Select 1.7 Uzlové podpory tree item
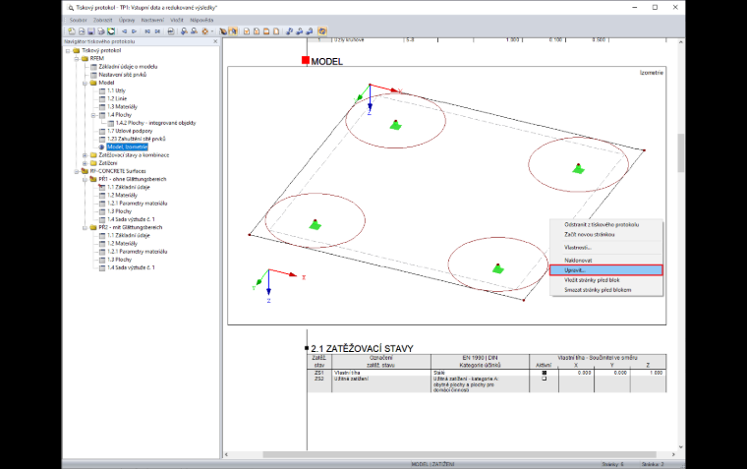 (130, 131)
